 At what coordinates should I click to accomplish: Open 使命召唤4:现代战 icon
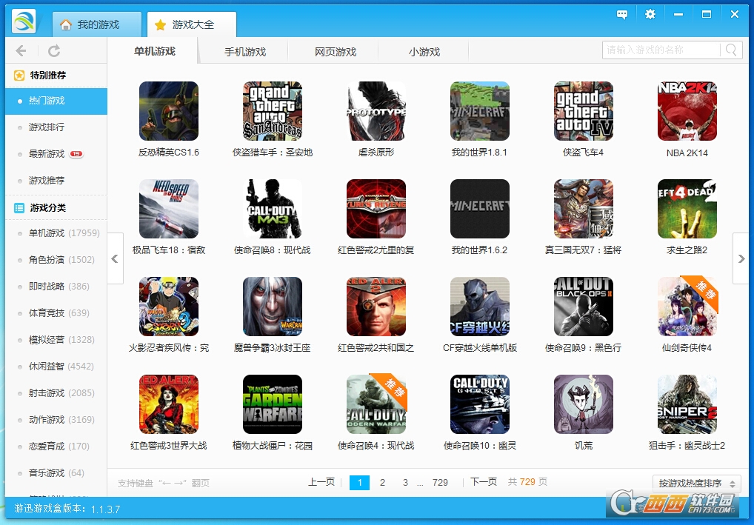point(376,404)
